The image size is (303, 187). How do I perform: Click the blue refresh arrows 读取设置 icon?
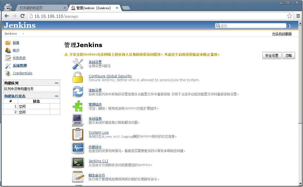78,91
